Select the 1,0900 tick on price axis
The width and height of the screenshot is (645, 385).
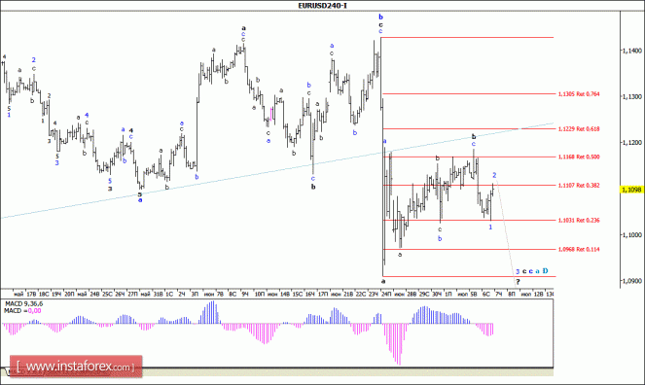click(631, 281)
